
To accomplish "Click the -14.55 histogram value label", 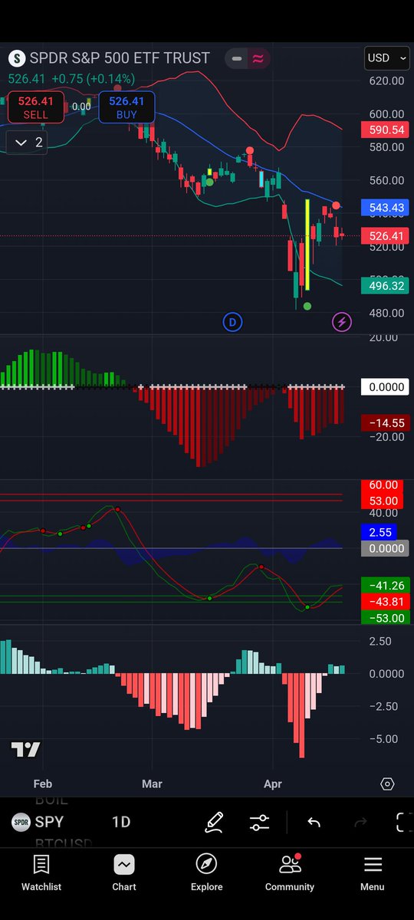I will (x=386, y=423).
